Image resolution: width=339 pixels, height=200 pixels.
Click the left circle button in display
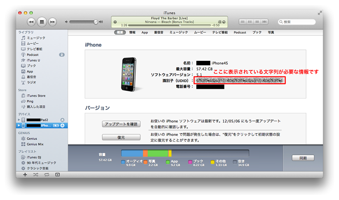coord(115,22)
